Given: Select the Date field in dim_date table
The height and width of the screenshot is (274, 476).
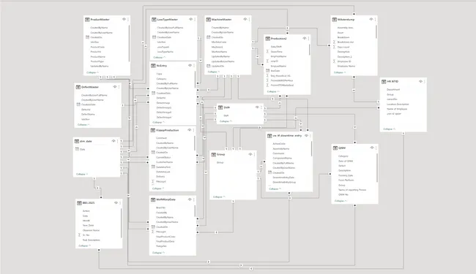Looking at the screenshot, I should (x=83, y=149).
